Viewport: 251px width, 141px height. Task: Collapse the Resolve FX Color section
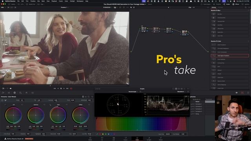pyautogui.click(x=248, y=41)
